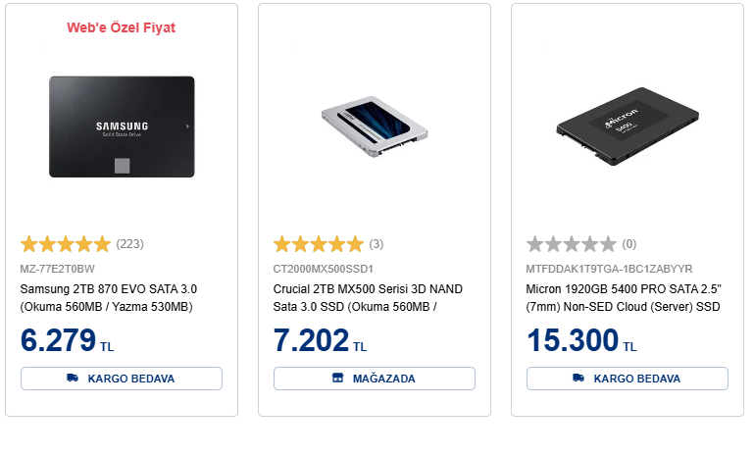The height and width of the screenshot is (456, 754).
Task: Open Samsung 870 EVO SSD product image
Action: pyautogui.click(x=122, y=127)
